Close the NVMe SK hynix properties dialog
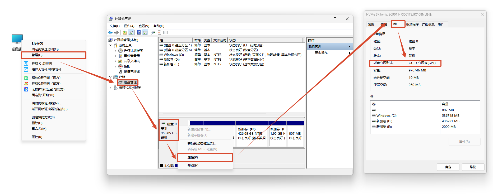Screen dimensions: 493x194 482,14
